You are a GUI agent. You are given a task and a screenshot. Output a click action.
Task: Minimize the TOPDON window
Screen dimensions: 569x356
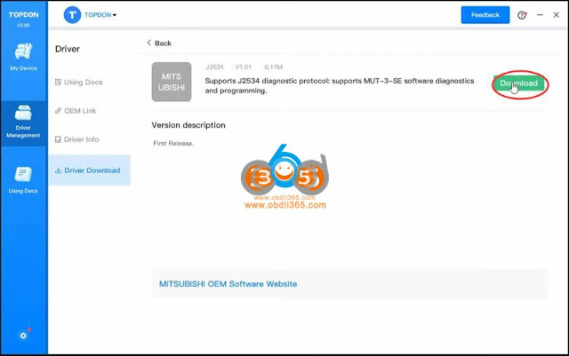click(x=540, y=15)
